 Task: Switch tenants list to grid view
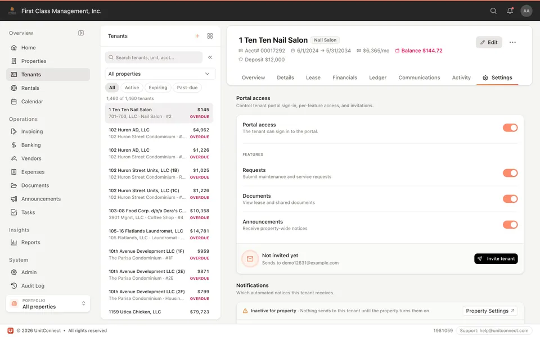point(210,36)
